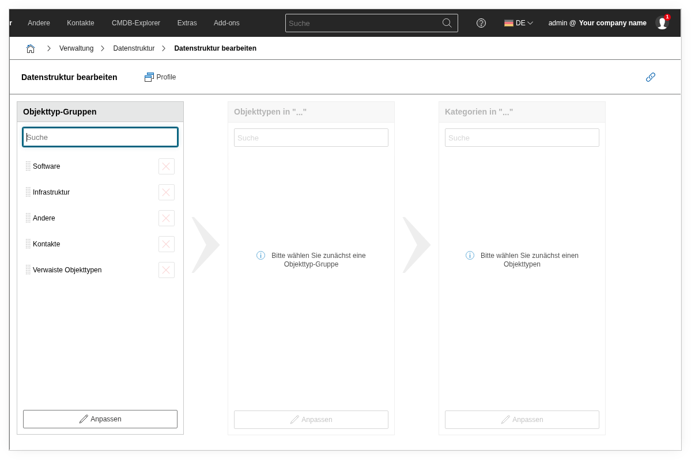Open the DE language dropdown

pyautogui.click(x=518, y=23)
